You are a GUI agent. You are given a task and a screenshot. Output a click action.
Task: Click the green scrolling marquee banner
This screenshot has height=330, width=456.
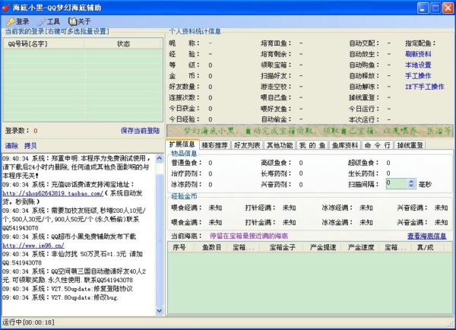point(309,131)
